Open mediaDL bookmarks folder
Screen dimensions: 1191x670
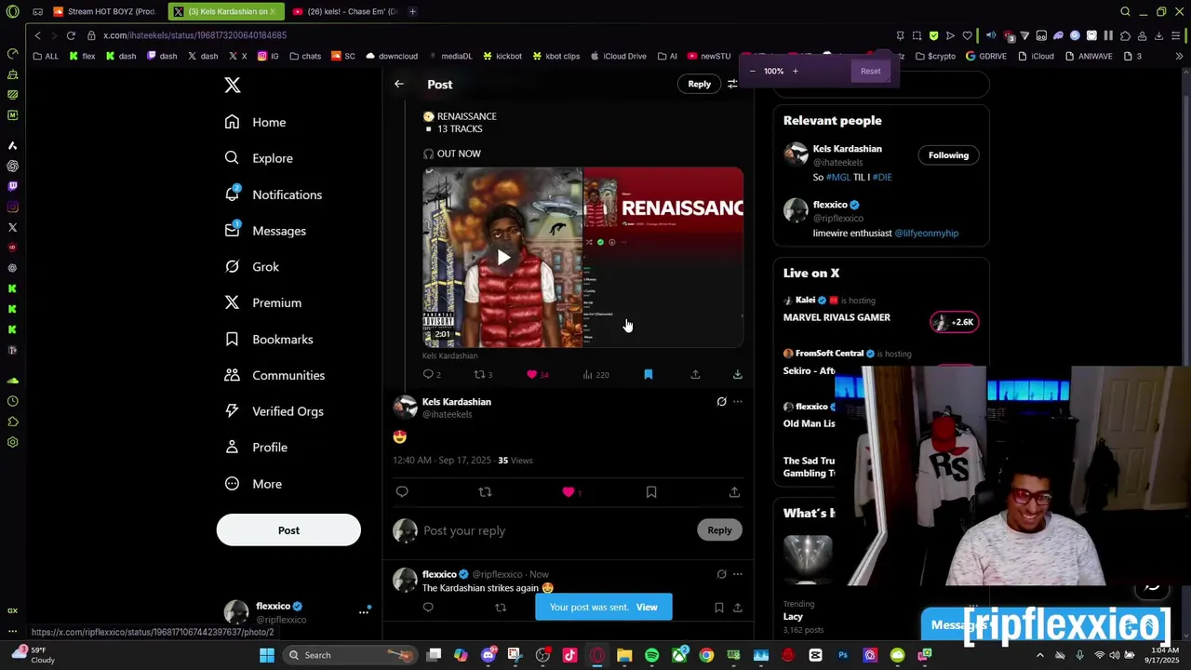(450, 56)
